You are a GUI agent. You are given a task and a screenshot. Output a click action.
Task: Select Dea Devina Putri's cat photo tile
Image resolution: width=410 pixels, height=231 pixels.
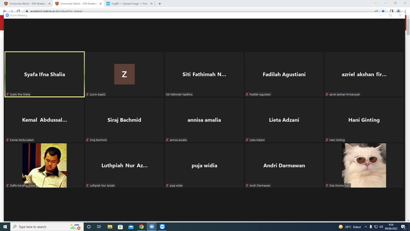coord(364,166)
